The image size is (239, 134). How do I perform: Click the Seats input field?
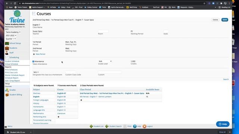166,31
